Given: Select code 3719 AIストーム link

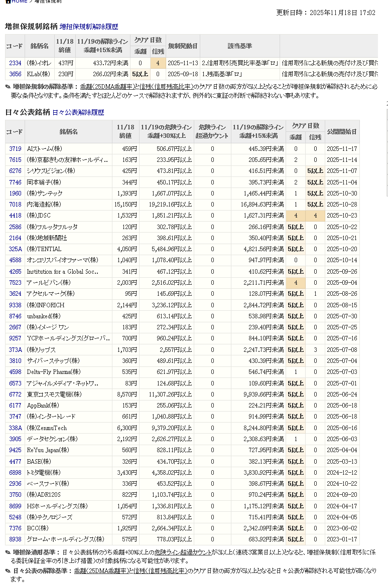Looking at the screenshot, I should (x=15, y=149).
